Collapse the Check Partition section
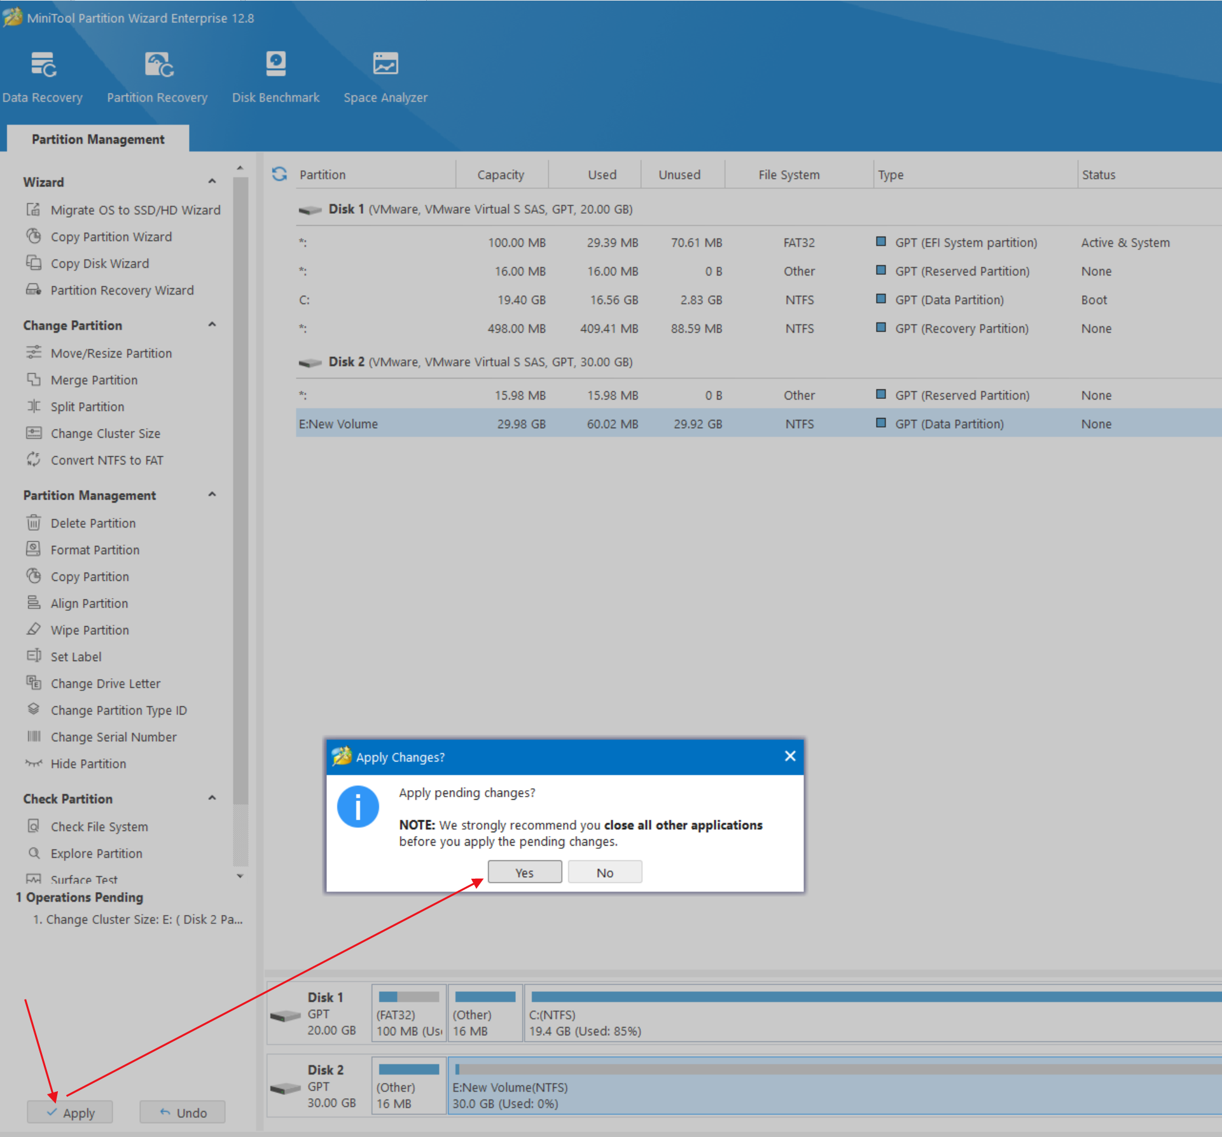Viewport: 1222px width, 1137px height. [212, 798]
